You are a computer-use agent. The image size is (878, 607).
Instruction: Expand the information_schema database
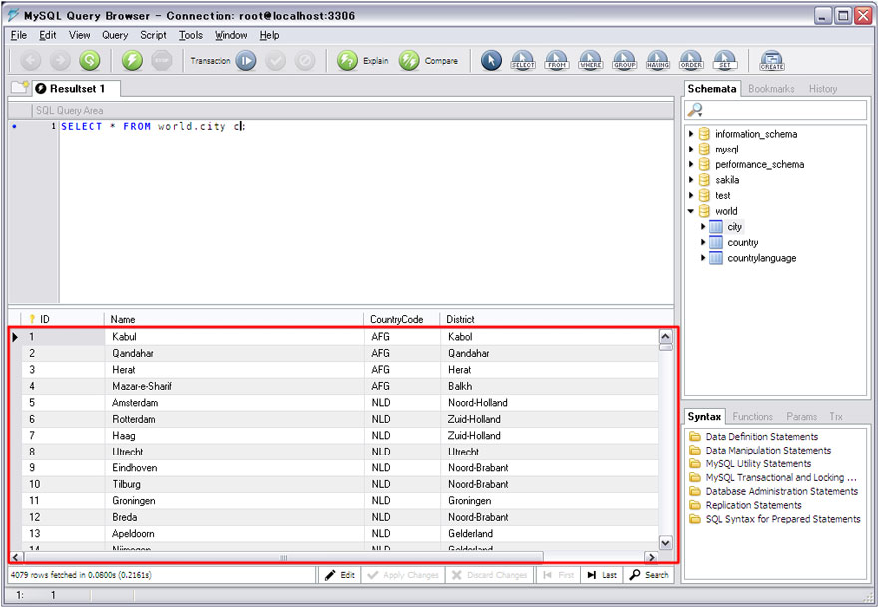691,134
